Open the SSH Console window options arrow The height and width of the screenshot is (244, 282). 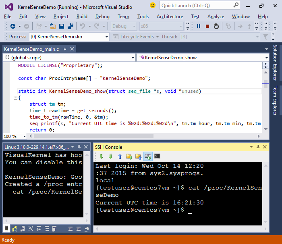point(251,147)
